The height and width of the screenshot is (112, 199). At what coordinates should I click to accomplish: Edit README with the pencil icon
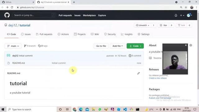138,73
